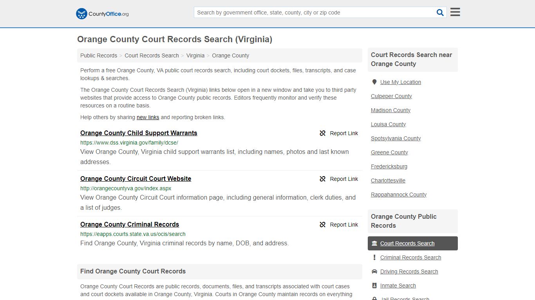The image size is (535, 300).
Task: Select Criminal Records Search sidebar item
Action: 410,257
